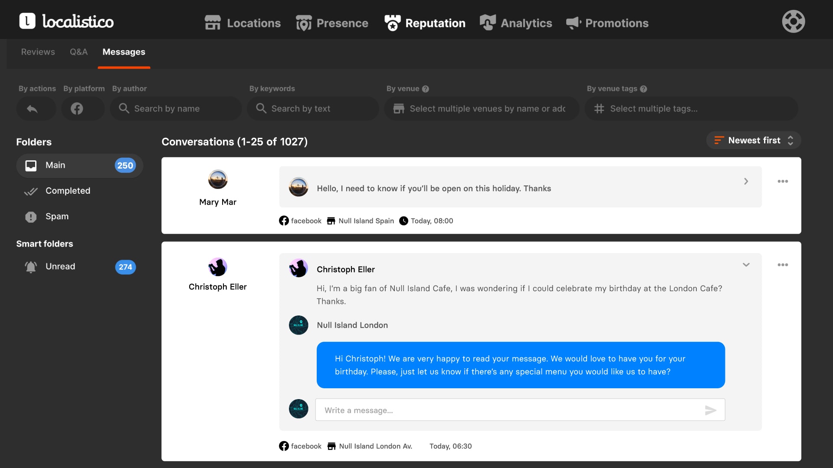Click the By venue tags help icon
This screenshot has height=468, width=833.
point(643,89)
